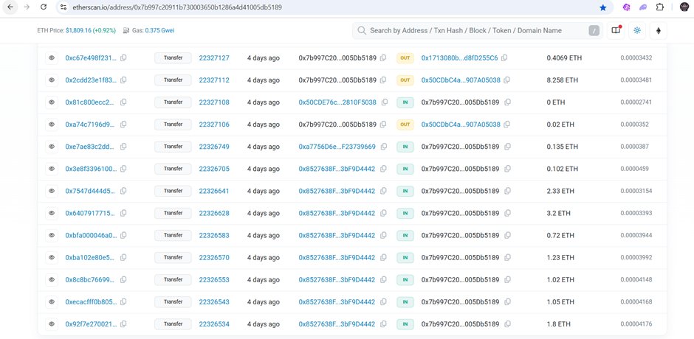Open address 0xa7756D6e...F23739669
Image resolution: width=694 pixels, height=339 pixels.
coord(337,147)
